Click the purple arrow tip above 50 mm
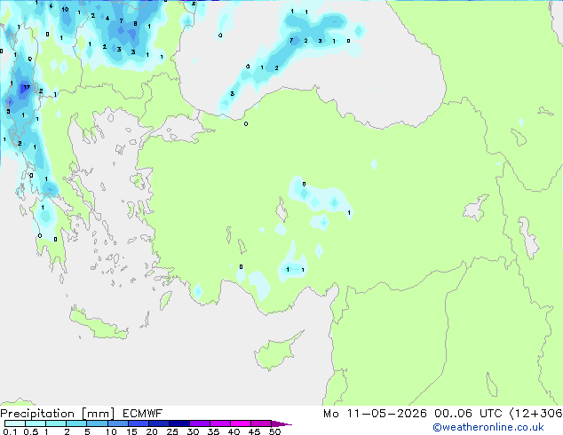The height and width of the screenshot is (435, 563). click(x=281, y=424)
